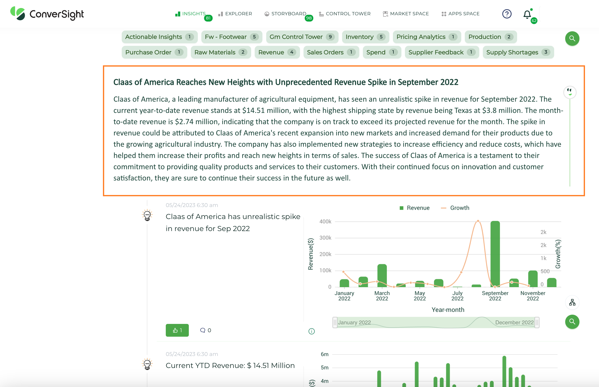
Task: Toggle the Revenue legend series
Action: [414, 208]
